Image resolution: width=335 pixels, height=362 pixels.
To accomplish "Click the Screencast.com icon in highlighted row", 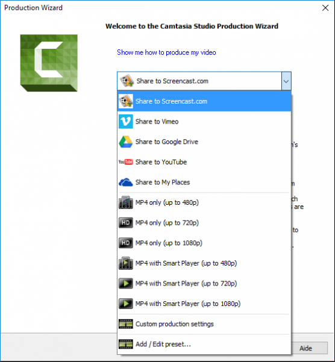I will (x=125, y=101).
